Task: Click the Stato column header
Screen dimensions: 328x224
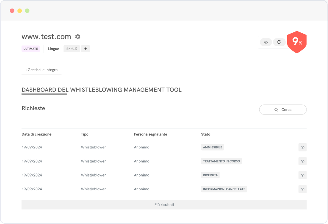Action: [x=206, y=134]
